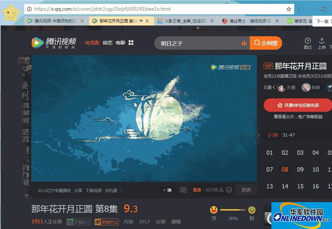This screenshot has width=332, height=229.
Task: Play episode 10
Action: click(316, 170)
